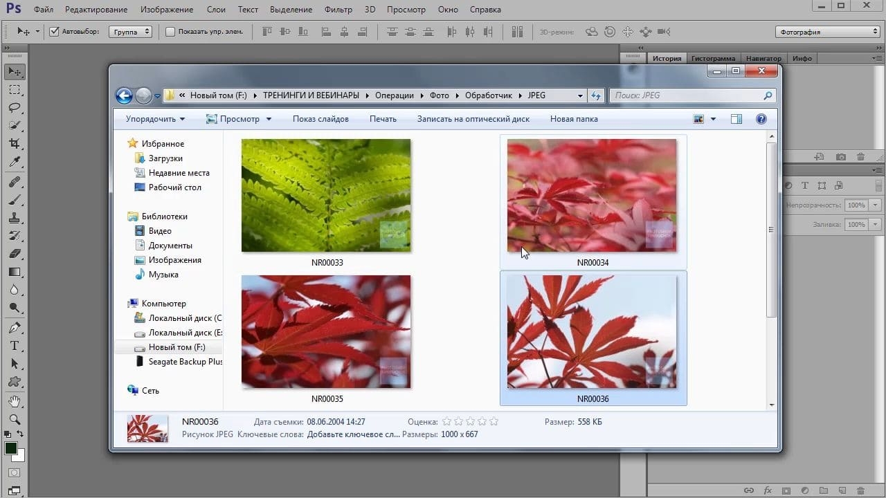
Task: Select the Pen tool
Action: coord(15,328)
